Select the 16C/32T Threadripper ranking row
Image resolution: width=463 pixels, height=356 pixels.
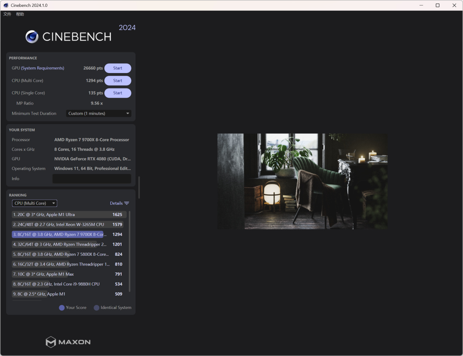69,264
